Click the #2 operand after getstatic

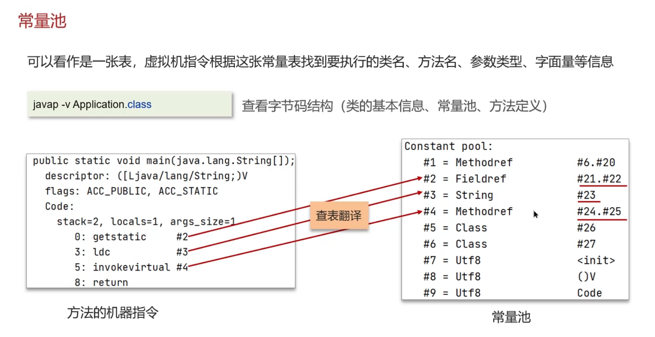(182, 237)
